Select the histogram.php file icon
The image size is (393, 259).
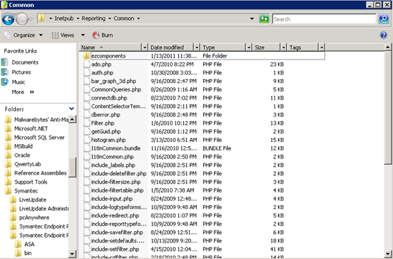[87, 140]
